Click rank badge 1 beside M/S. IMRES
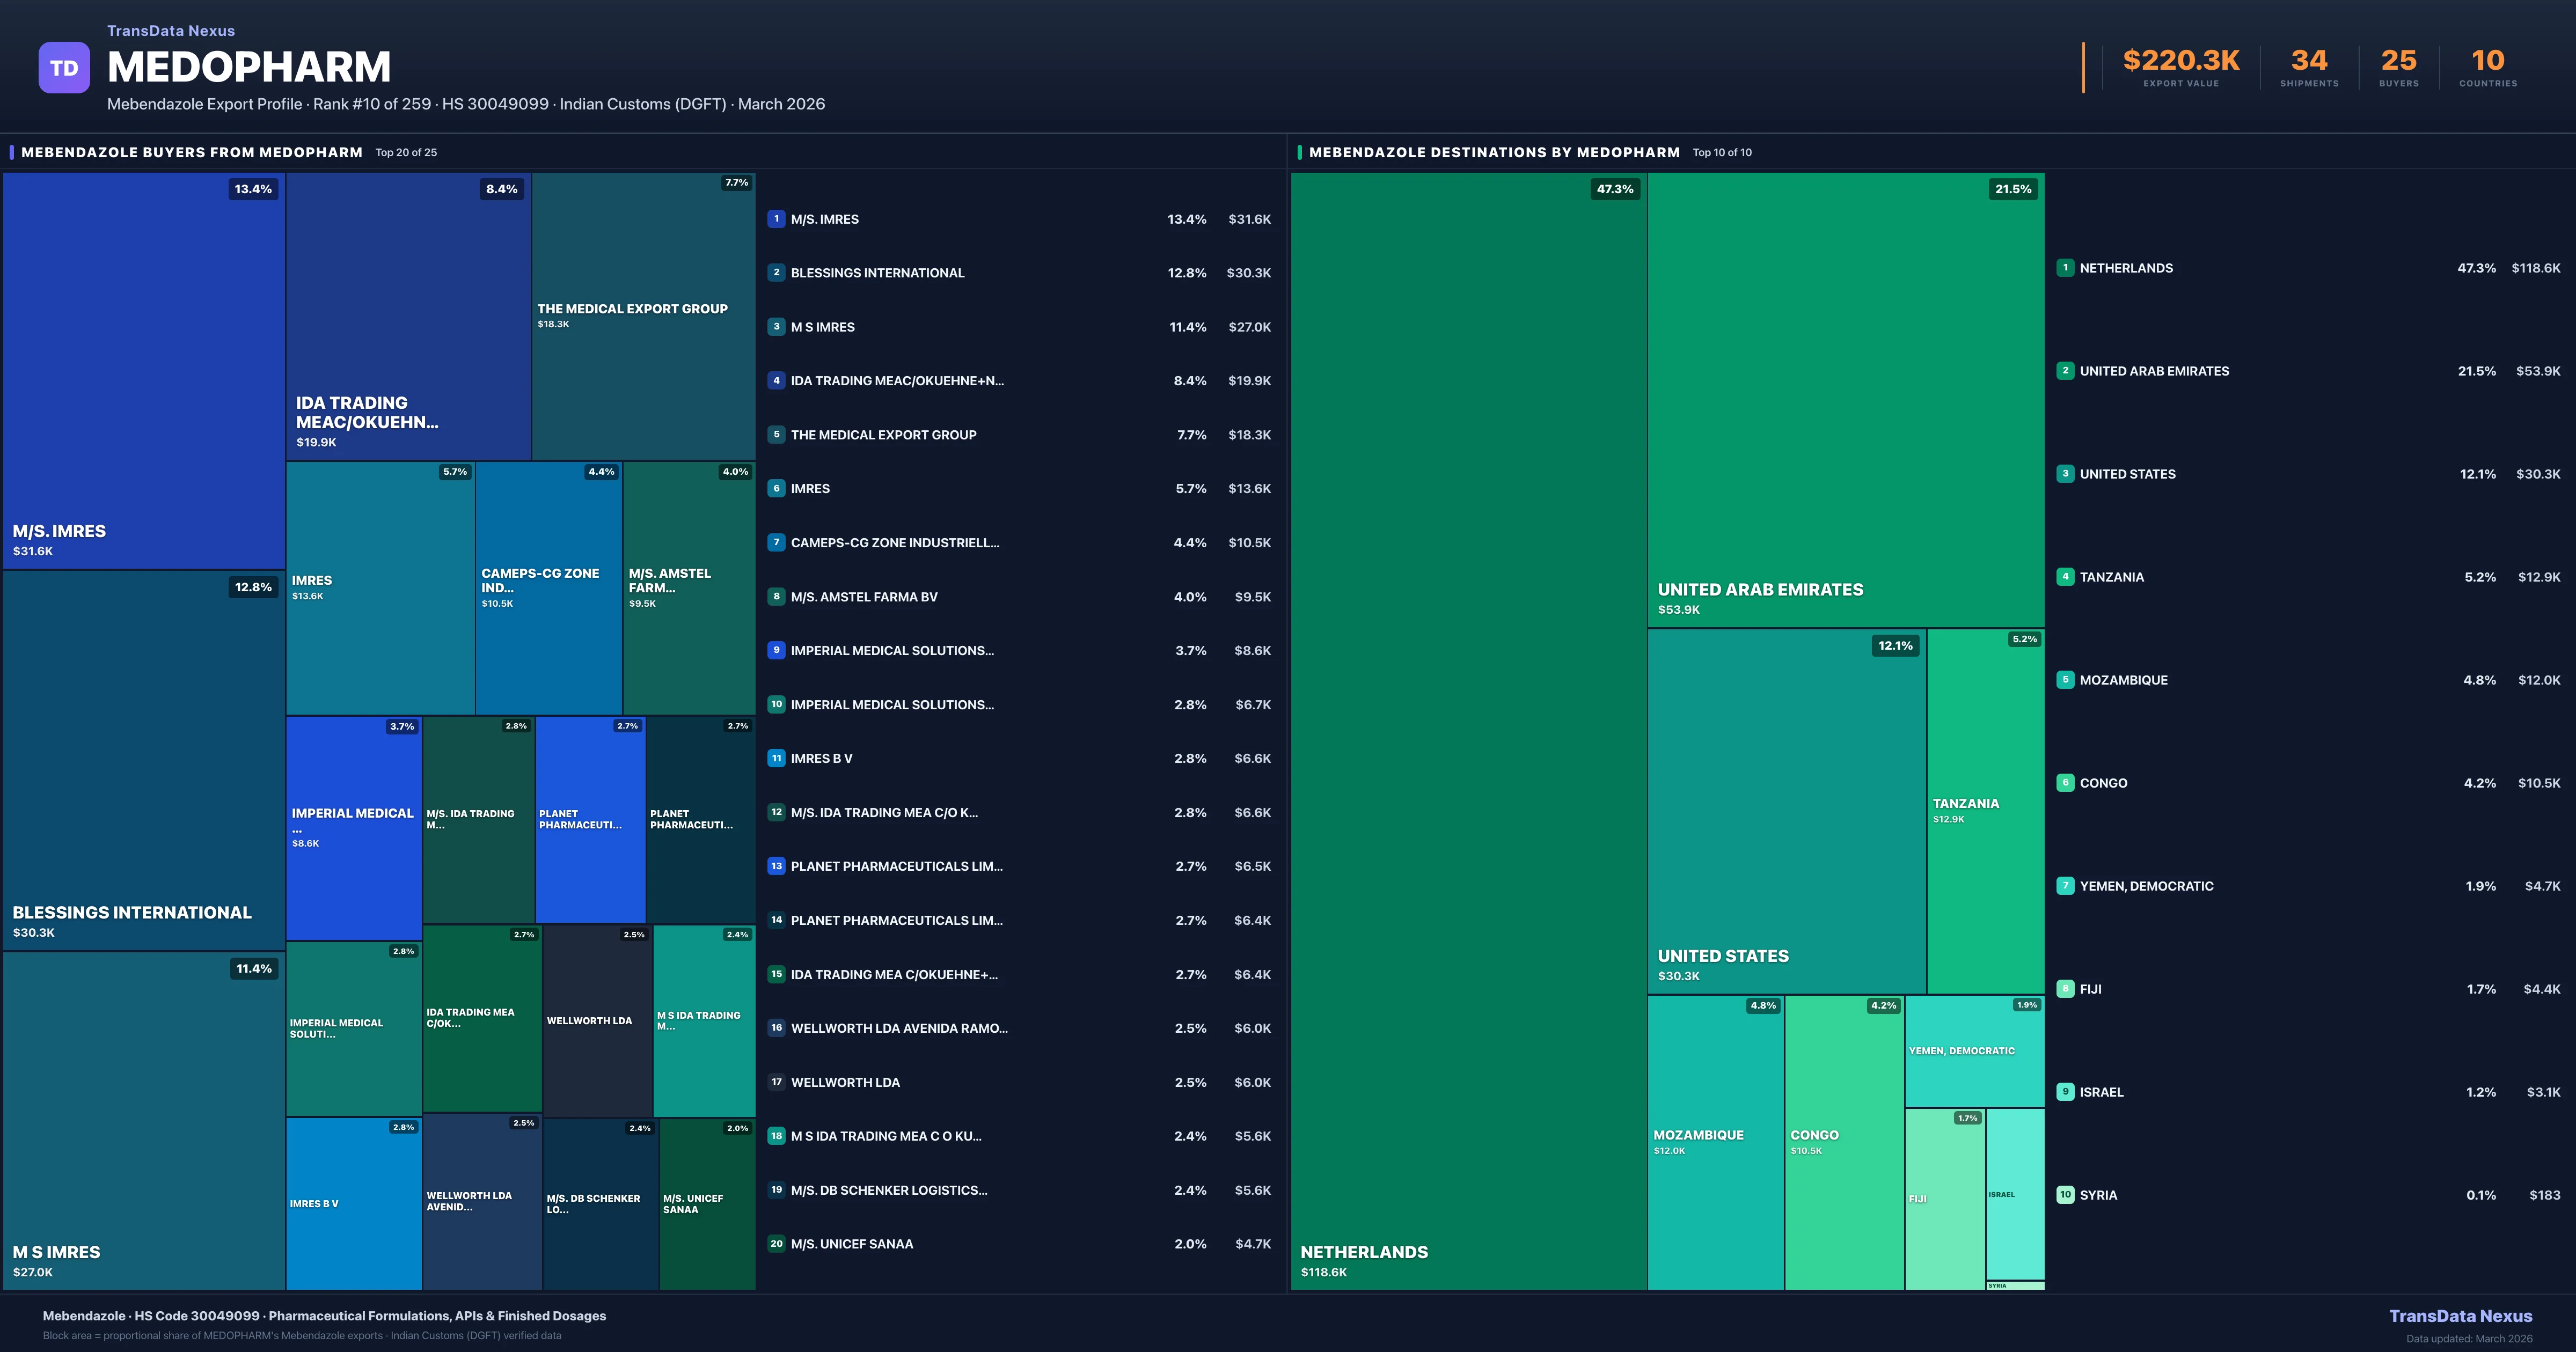Viewport: 2576px width, 1352px height. point(776,219)
